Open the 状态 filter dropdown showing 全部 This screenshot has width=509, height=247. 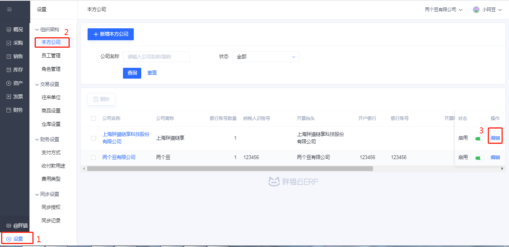pos(266,57)
